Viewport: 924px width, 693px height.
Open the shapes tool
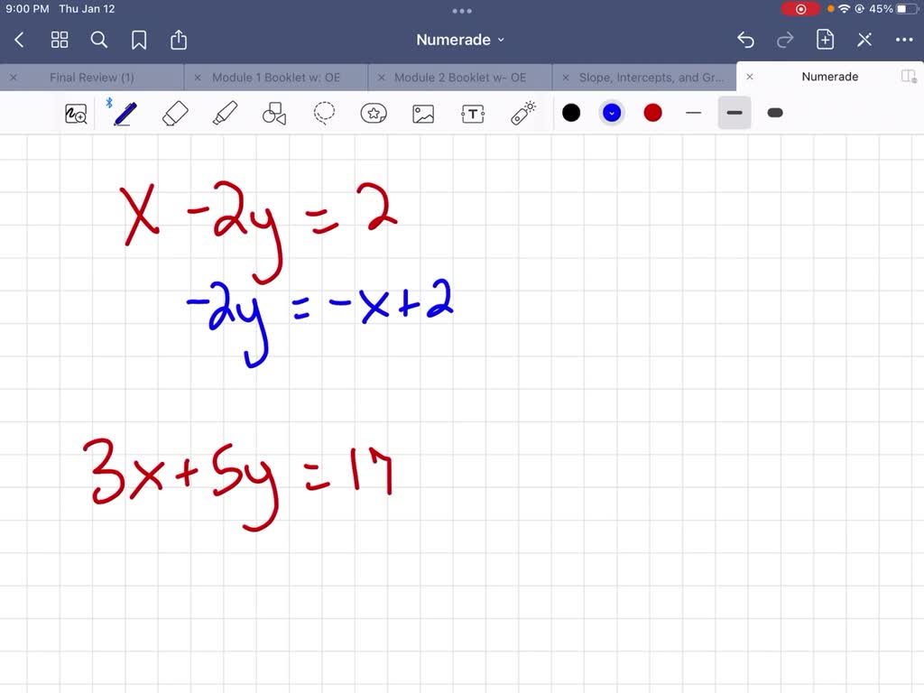[274, 113]
